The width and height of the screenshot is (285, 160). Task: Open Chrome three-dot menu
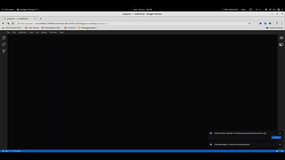pos(282,24)
